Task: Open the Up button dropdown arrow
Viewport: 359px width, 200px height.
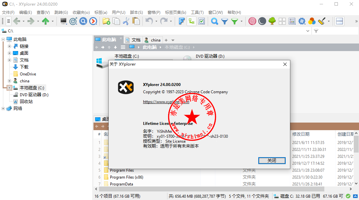Action: coord(53,21)
